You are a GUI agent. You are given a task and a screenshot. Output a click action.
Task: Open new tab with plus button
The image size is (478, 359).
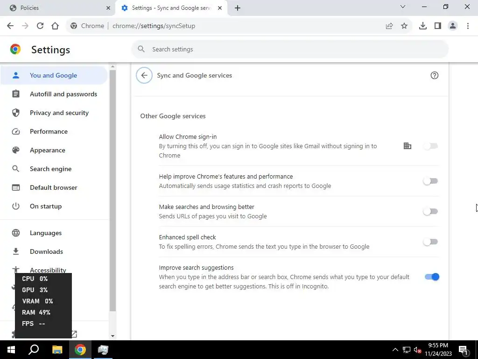pos(238,8)
